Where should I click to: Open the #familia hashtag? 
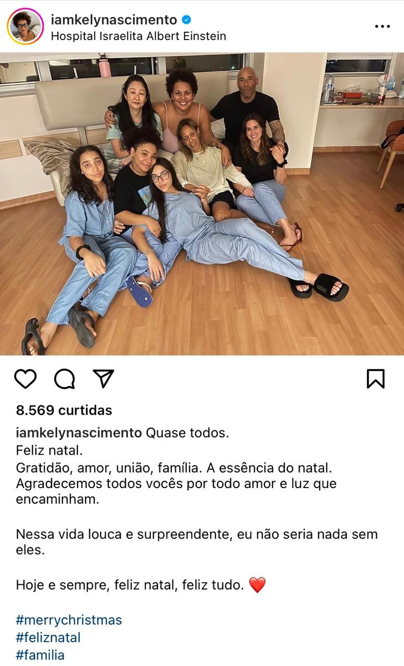coord(40,655)
